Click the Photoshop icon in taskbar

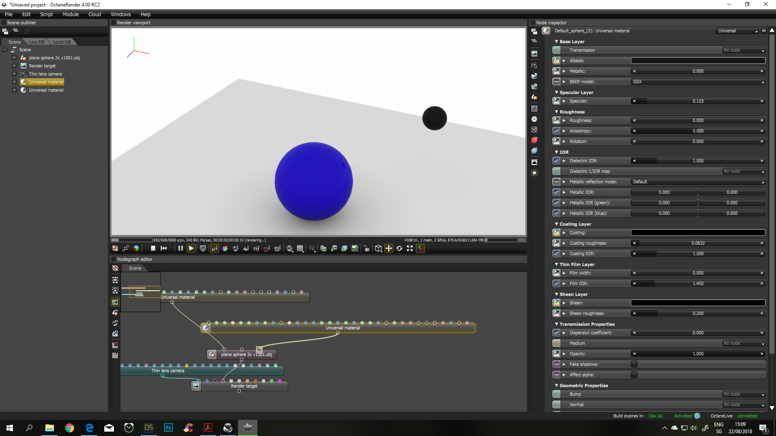click(x=168, y=428)
